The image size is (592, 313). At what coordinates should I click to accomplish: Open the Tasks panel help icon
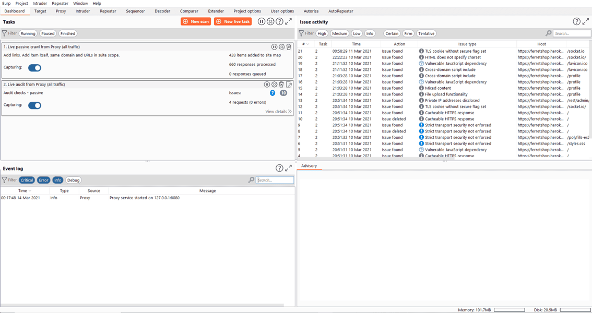click(279, 21)
